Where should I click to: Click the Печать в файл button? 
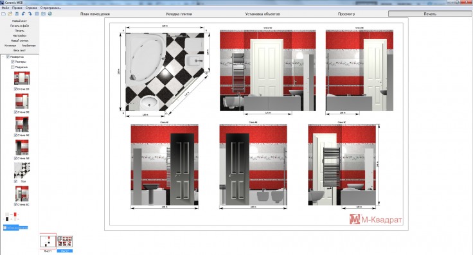click(20, 26)
